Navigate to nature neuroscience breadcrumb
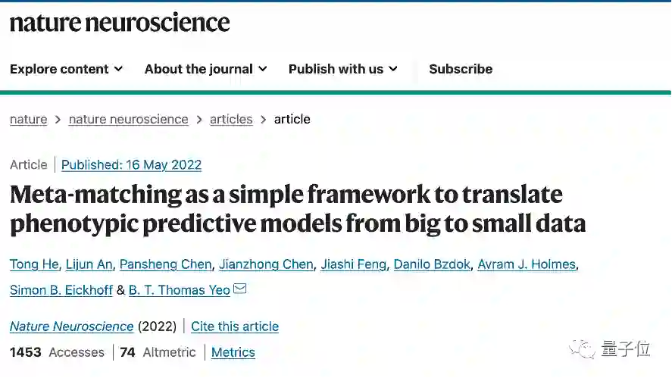This screenshot has height=378, width=672. pyautogui.click(x=128, y=119)
